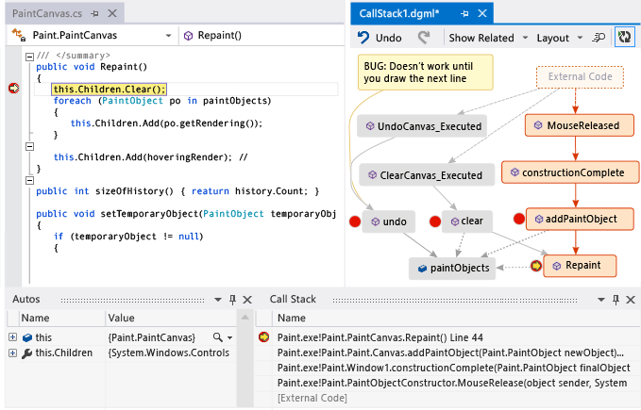Viewport: 641px width, 410px height.
Task: Pin the Autos panel
Action: pyautogui.click(x=233, y=300)
